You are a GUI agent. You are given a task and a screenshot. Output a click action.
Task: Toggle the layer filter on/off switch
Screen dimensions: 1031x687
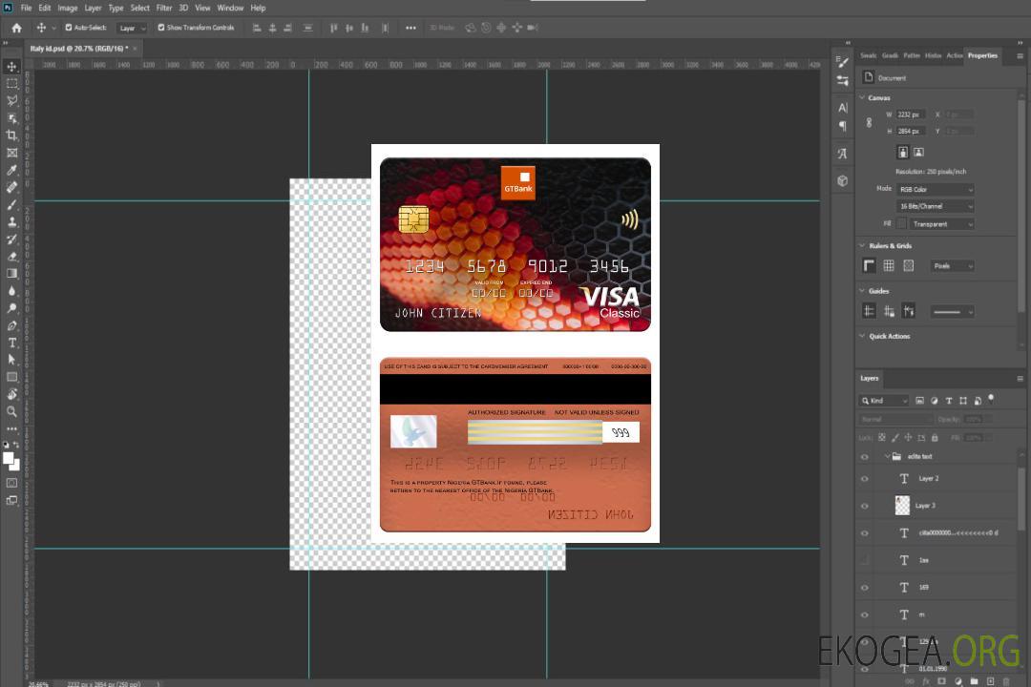(x=991, y=399)
